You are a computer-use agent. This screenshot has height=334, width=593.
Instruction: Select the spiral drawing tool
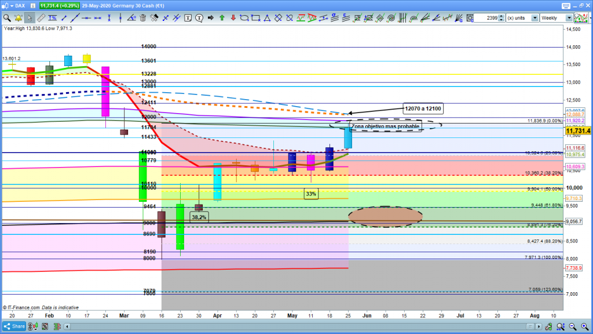[x=391, y=18]
